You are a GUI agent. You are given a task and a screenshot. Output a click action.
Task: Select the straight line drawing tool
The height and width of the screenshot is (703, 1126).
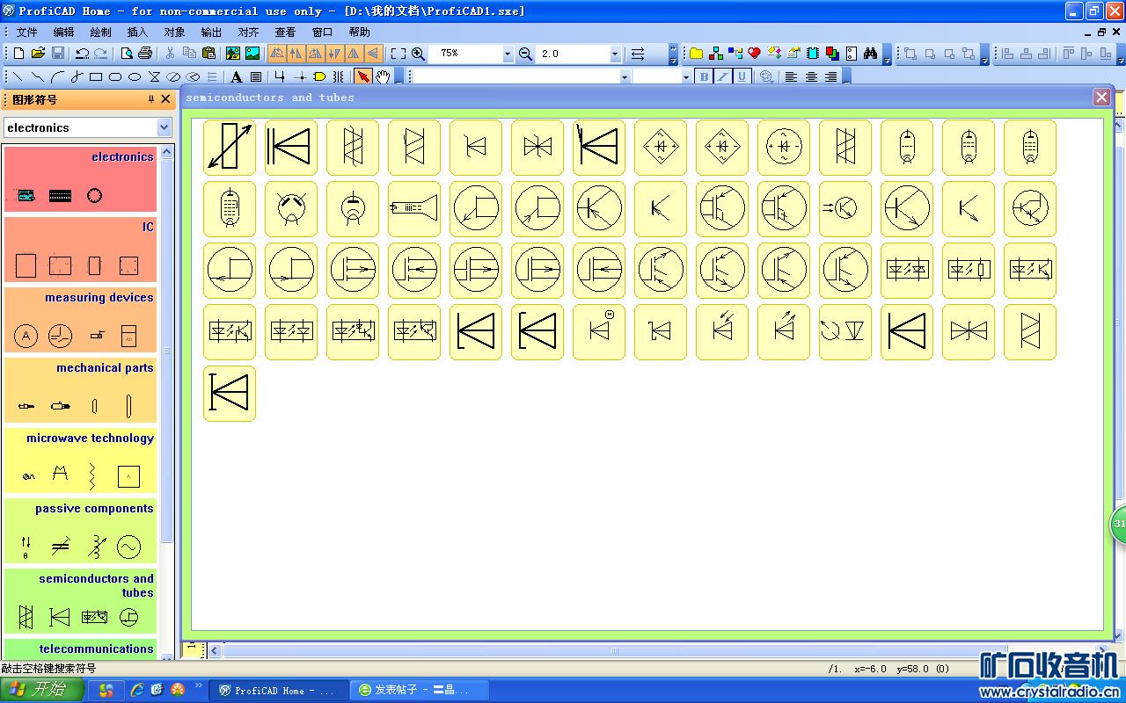[x=18, y=76]
